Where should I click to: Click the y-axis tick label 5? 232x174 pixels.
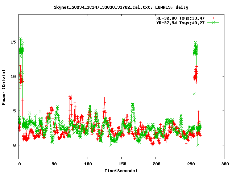point(14,111)
